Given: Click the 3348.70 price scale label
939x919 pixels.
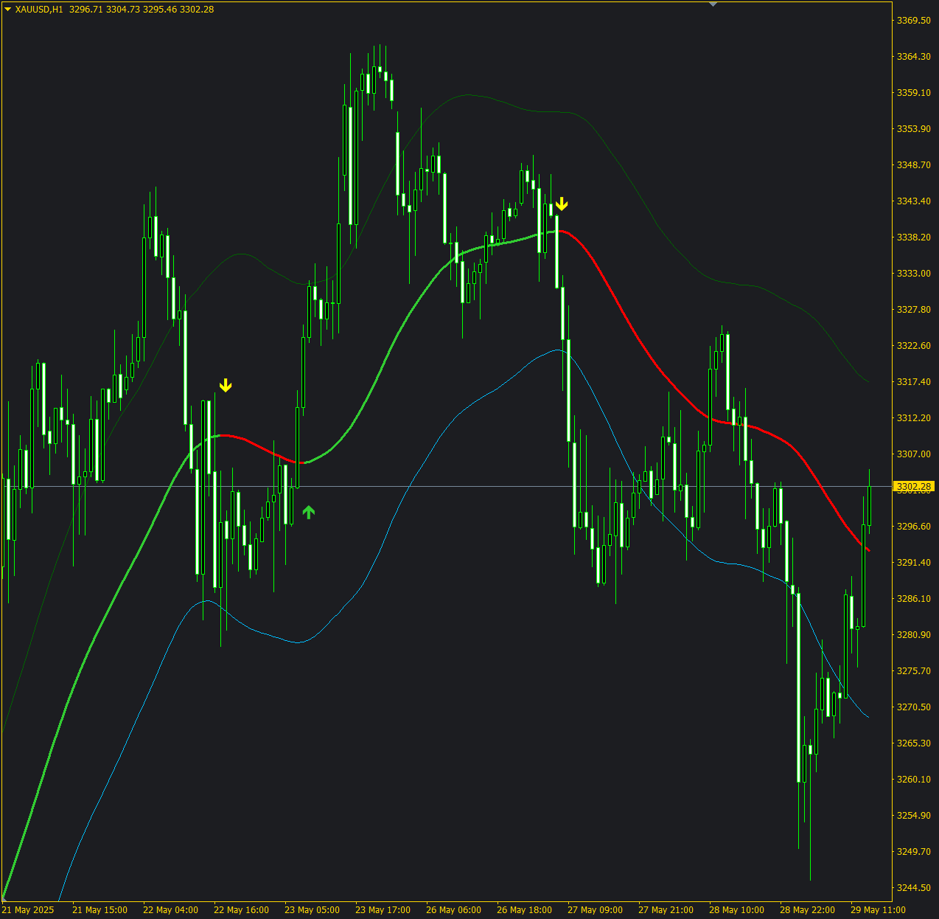Looking at the screenshot, I should (x=913, y=165).
